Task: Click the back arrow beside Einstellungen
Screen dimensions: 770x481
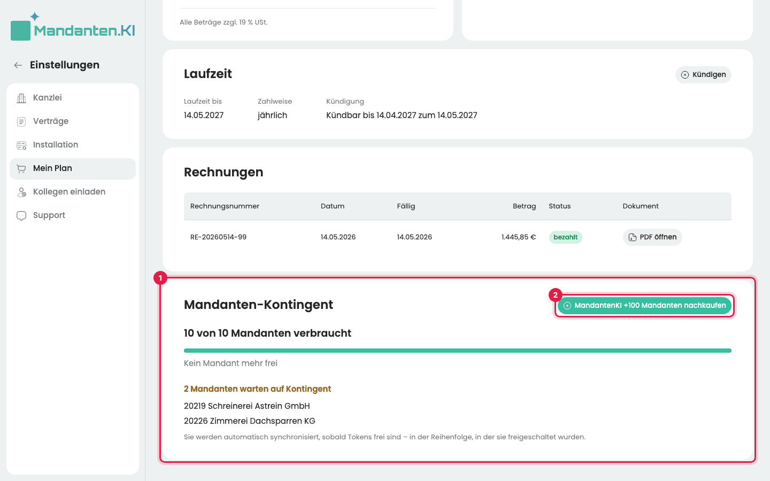Action: [18, 65]
